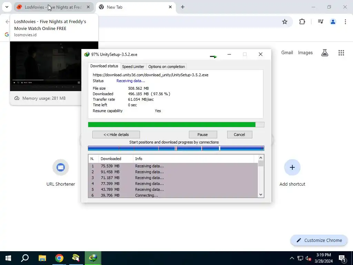Open the Chrome extensions puzzle icon

(x=302, y=22)
